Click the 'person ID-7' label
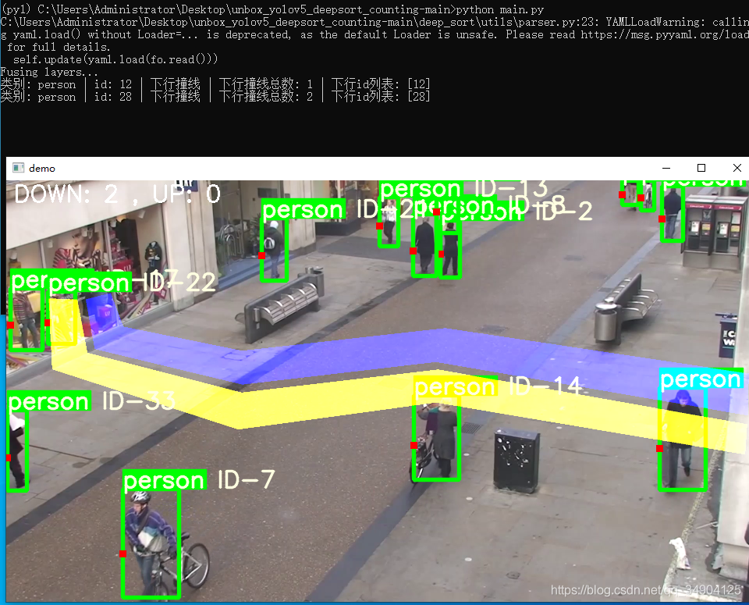 pos(199,480)
